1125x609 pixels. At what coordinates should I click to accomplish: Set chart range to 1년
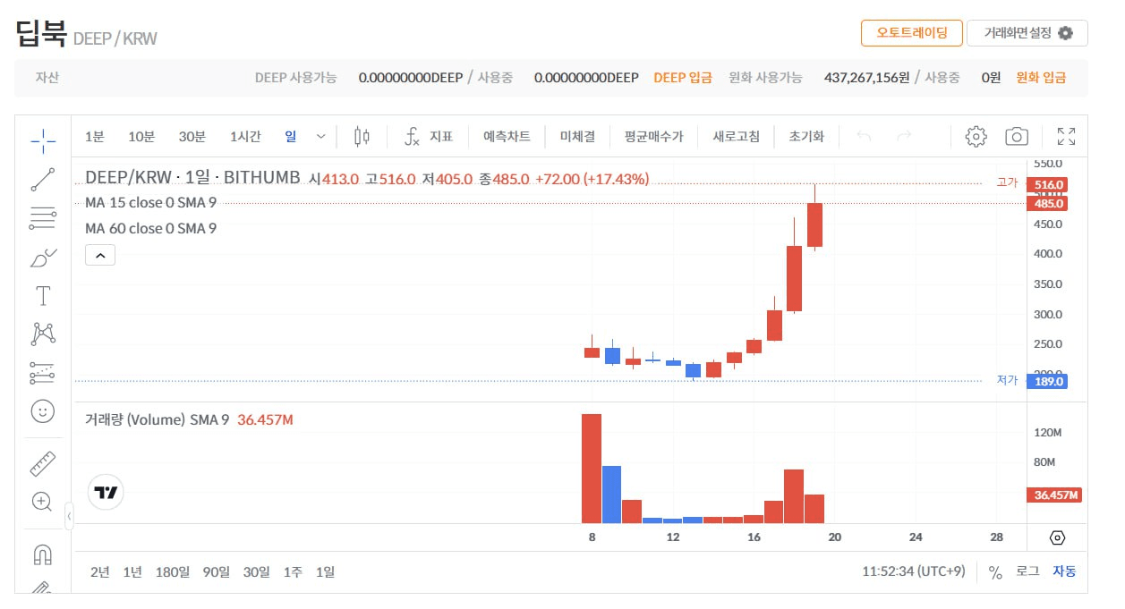point(132,571)
